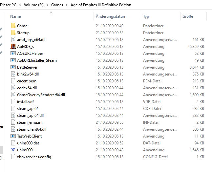This screenshot has height=172, width=212.
Task: Click the install.vdf file icon
Action: click(13, 101)
